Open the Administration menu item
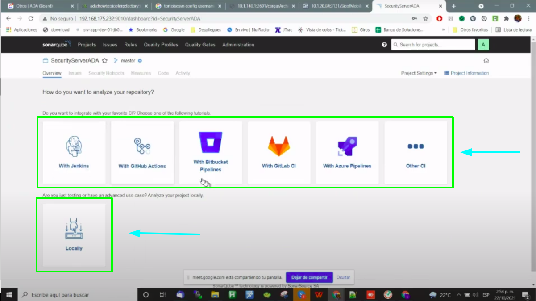This screenshot has height=301, width=536. coord(238,45)
